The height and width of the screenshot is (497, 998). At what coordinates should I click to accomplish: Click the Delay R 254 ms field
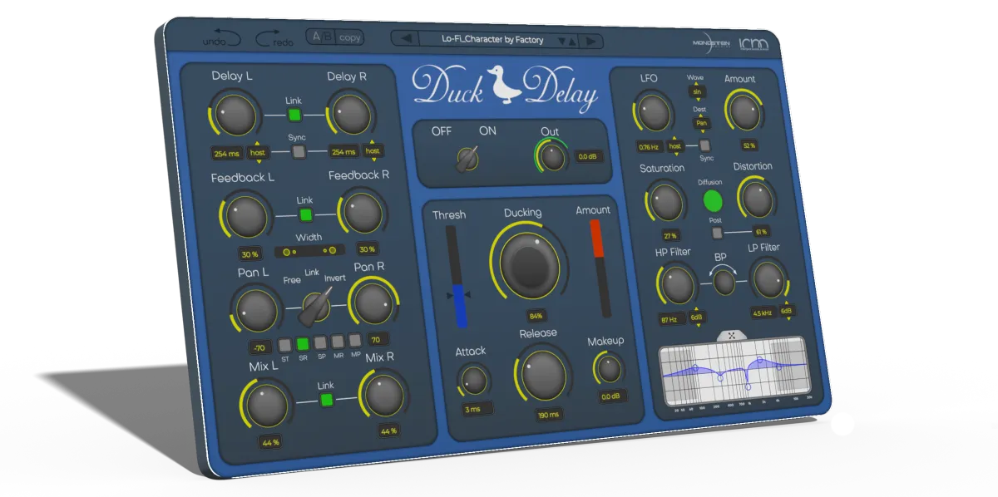pos(343,152)
